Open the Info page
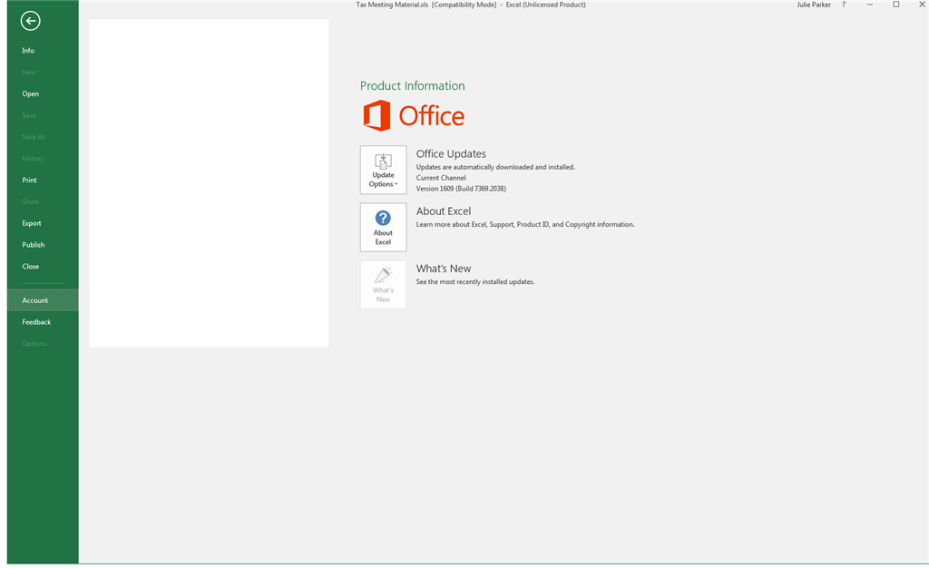Screen dimensions: 929x569 pyautogui.click(x=43, y=51)
